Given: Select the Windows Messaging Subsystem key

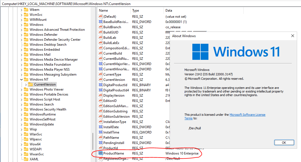Looking at the screenshot, I should (53, 74).
